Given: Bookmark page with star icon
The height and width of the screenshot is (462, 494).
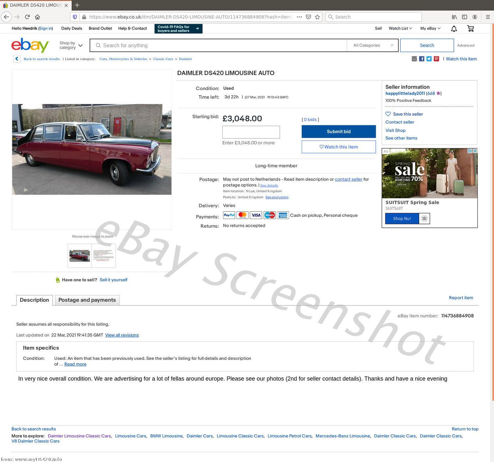Looking at the screenshot, I should 317,17.
